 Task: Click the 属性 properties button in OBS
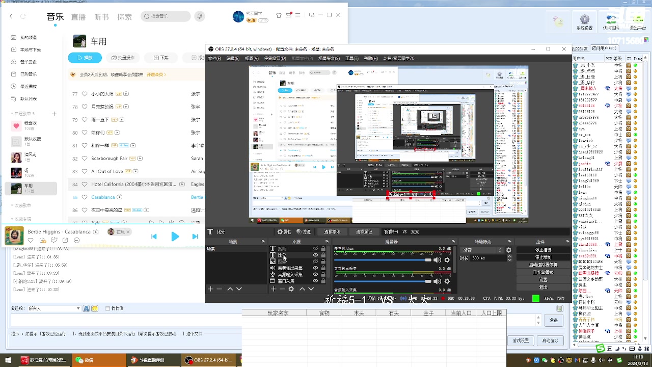pyautogui.click(x=284, y=232)
